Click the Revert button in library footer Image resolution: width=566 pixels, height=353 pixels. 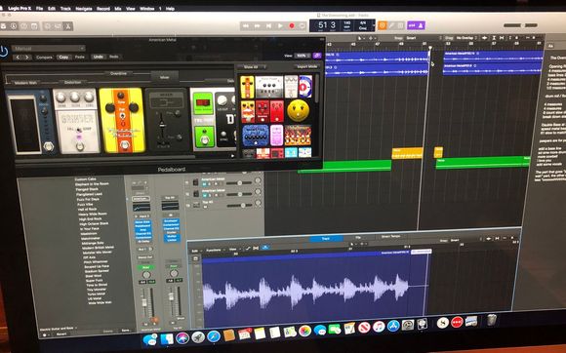point(61,333)
